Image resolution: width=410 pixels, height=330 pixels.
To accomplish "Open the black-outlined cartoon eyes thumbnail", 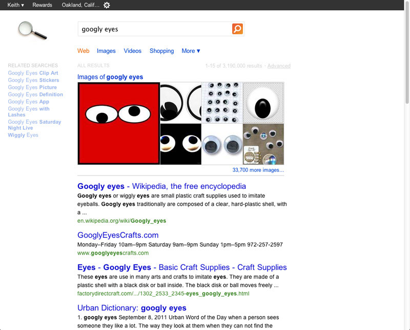I will pos(181,103).
